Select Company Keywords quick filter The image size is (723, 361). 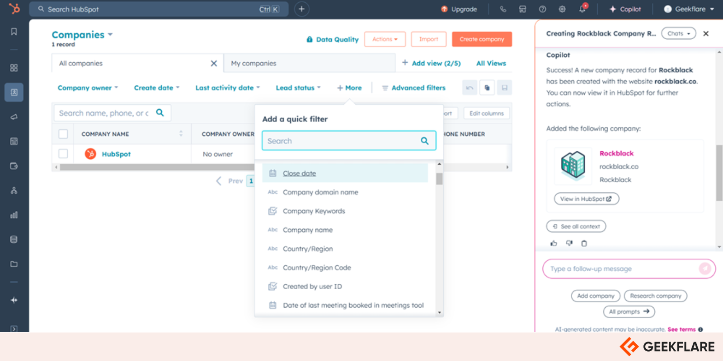tap(345, 211)
